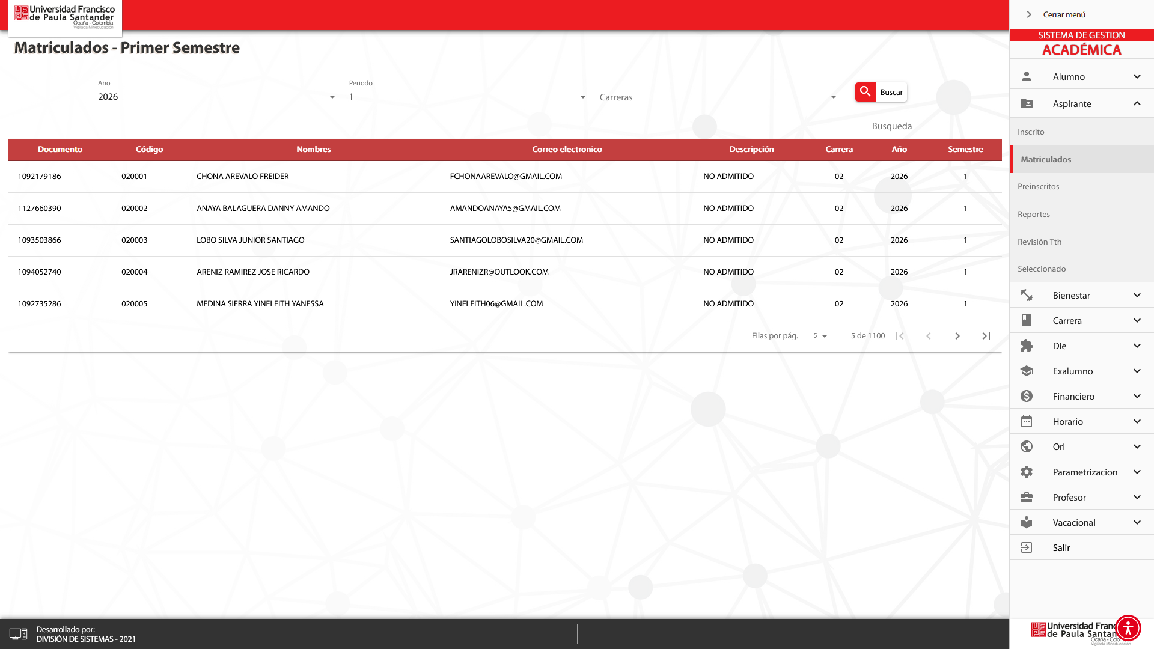Click the Parametrizacion gear icon
The height and width of the screenshot is (649, 1154).
point(1027,472)
